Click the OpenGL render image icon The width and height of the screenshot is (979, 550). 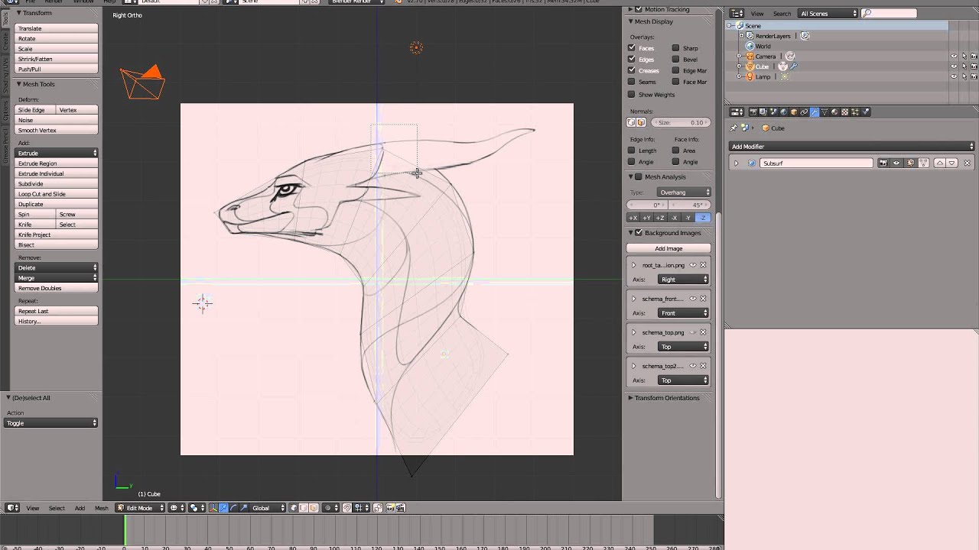click(391, 508)
